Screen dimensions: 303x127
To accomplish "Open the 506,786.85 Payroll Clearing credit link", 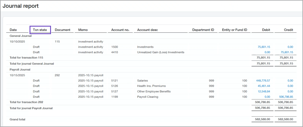I will [x=286, y=97].
